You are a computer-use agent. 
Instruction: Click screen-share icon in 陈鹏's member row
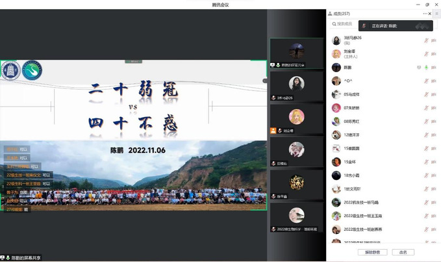(x=419, y=68)
